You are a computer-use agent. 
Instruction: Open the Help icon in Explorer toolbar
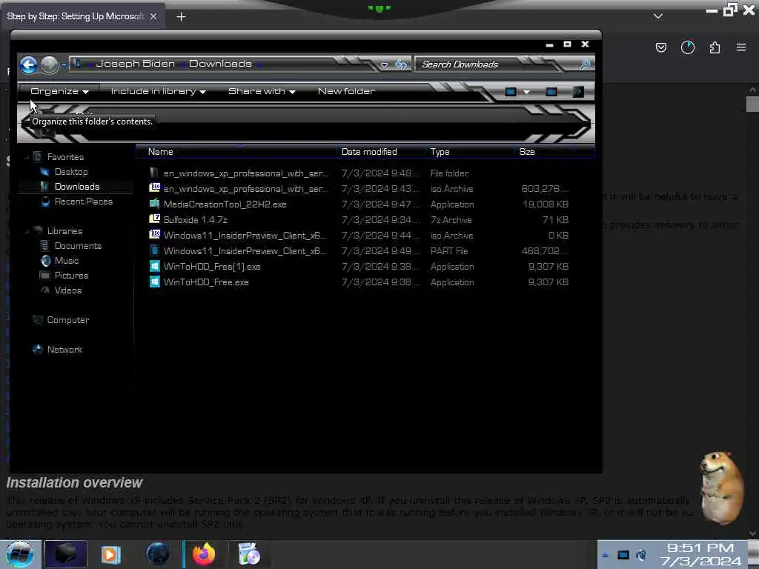click(578, 91)
